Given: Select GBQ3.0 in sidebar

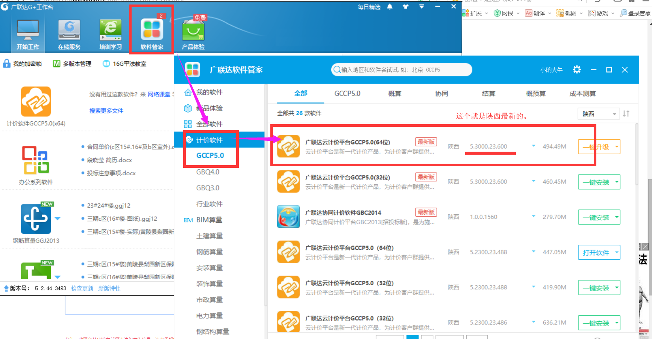Looking at the screenshot, I should pos(208,188).
